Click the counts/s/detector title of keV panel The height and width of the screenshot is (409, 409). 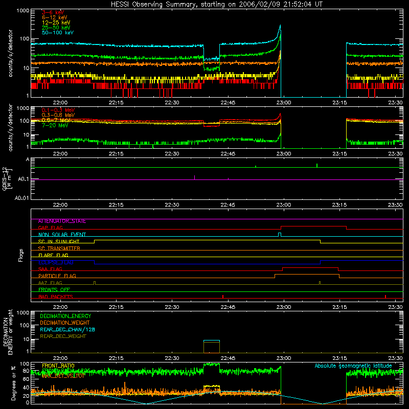10,53
